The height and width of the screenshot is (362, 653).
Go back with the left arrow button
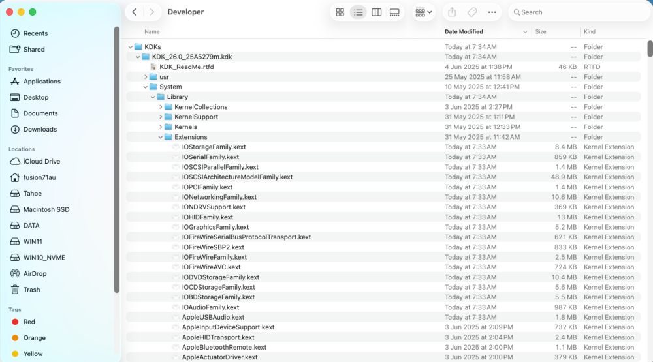[x=134, y=12]
